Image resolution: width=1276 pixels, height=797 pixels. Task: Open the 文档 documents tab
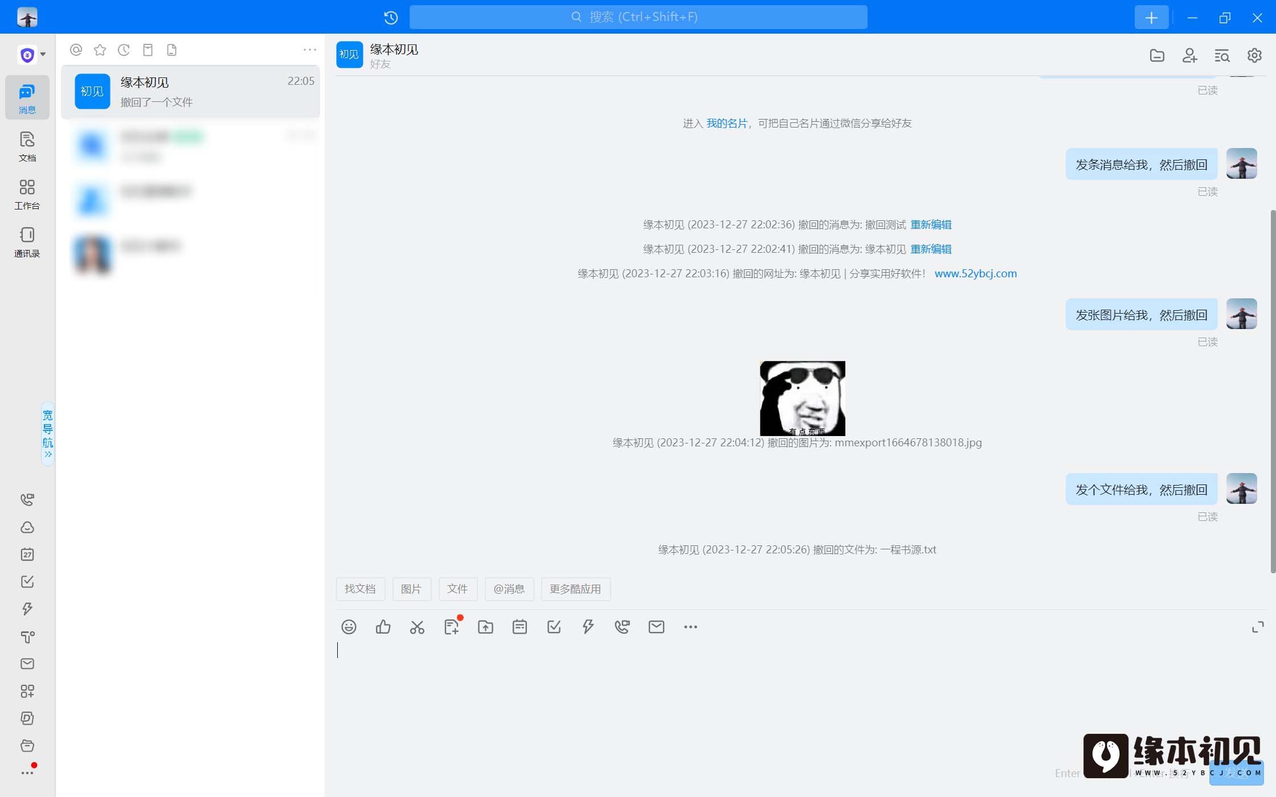27,146
